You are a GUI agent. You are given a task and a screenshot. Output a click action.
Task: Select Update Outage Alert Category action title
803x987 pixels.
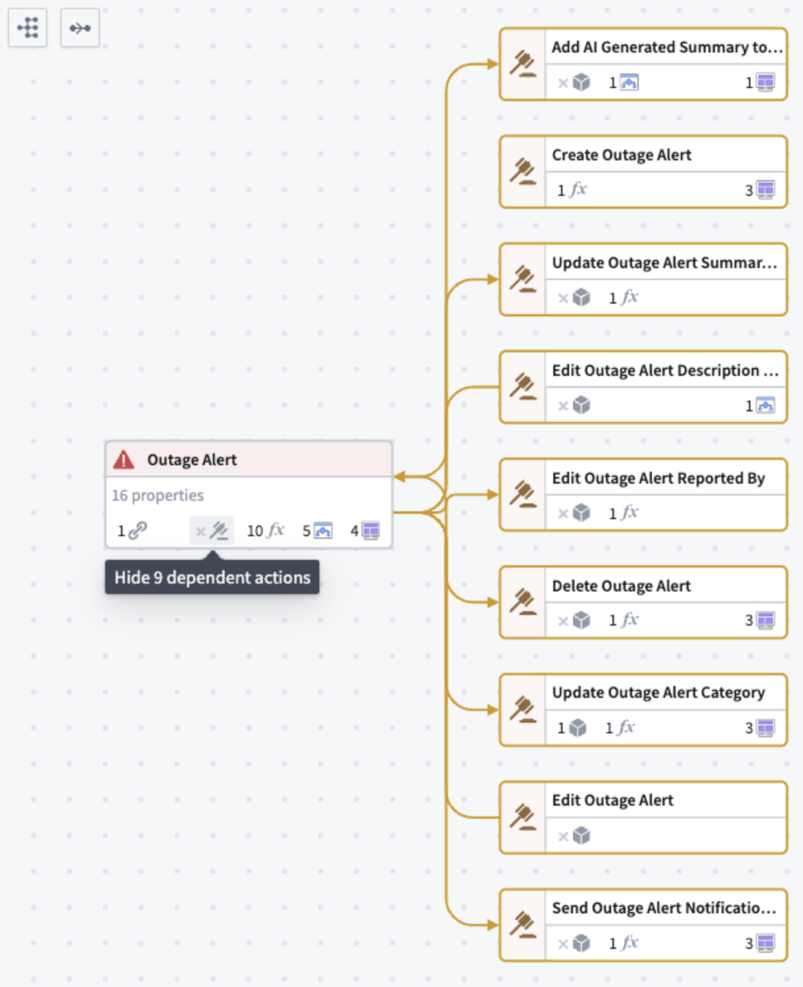[658, 693]
